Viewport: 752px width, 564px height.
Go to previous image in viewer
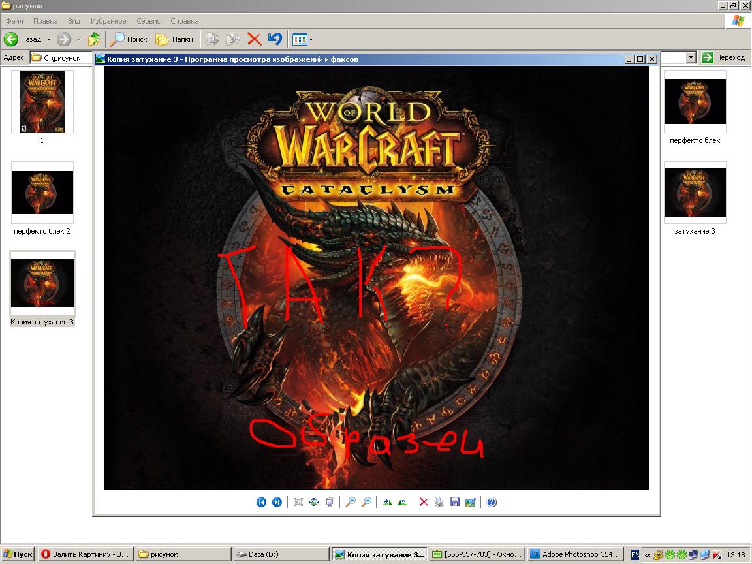[x=261, y=502]
